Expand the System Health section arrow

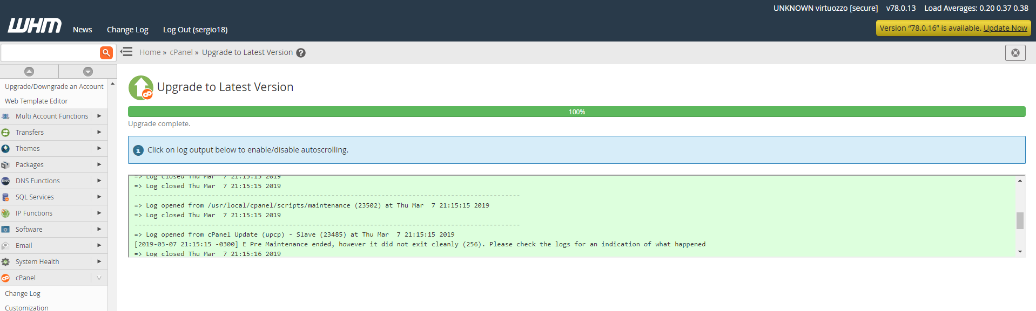(x=99, y=261)
